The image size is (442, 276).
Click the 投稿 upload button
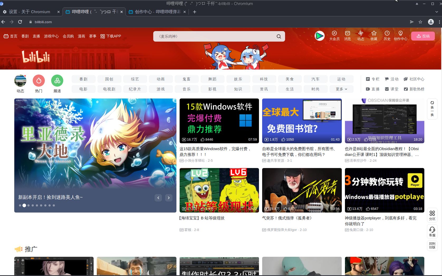click(423, 36)
